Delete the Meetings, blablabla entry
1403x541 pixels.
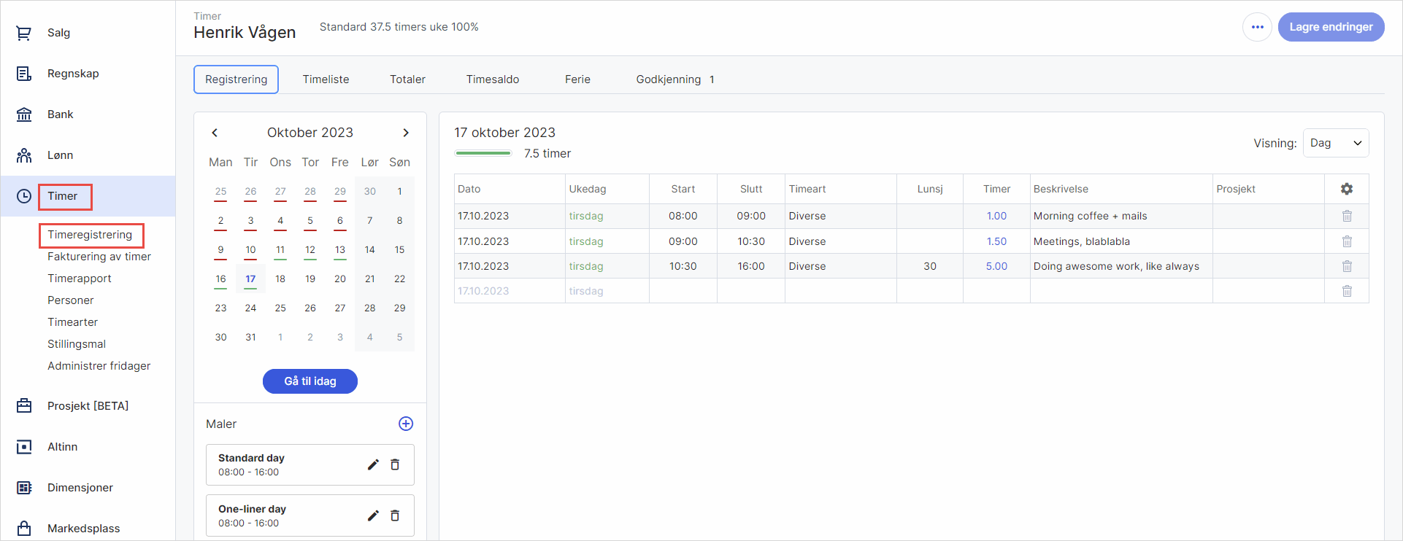click(1346, 241)
